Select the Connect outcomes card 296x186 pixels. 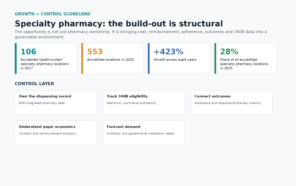(x=232, y=102)
